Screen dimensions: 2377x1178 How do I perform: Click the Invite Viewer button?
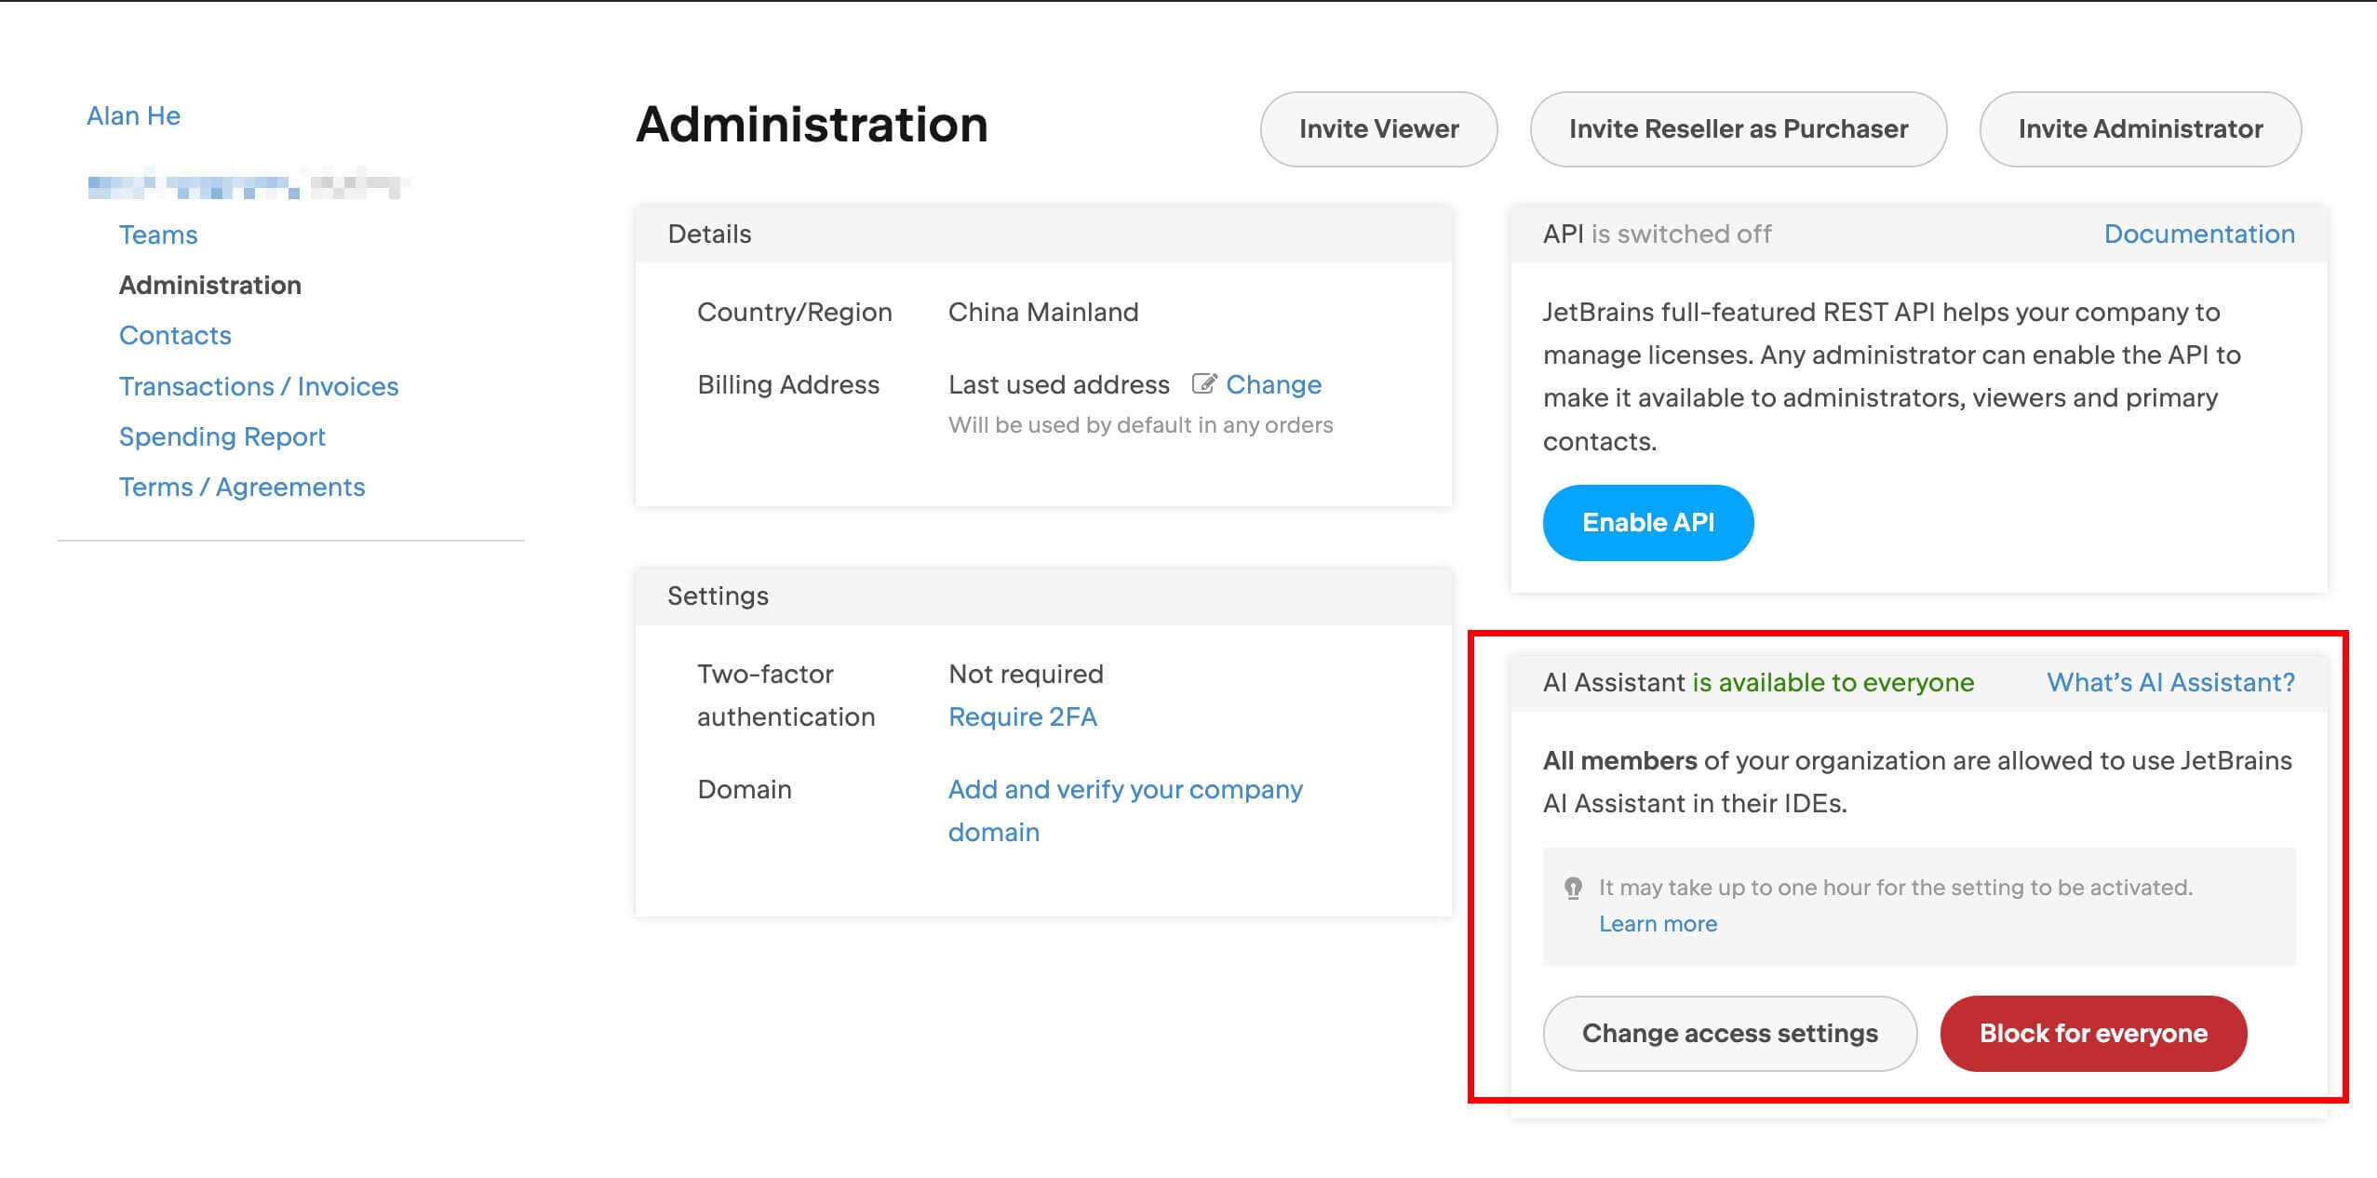[x=1378, y=128]
